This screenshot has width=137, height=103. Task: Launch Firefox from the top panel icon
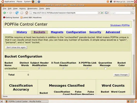tap(33, 1)
